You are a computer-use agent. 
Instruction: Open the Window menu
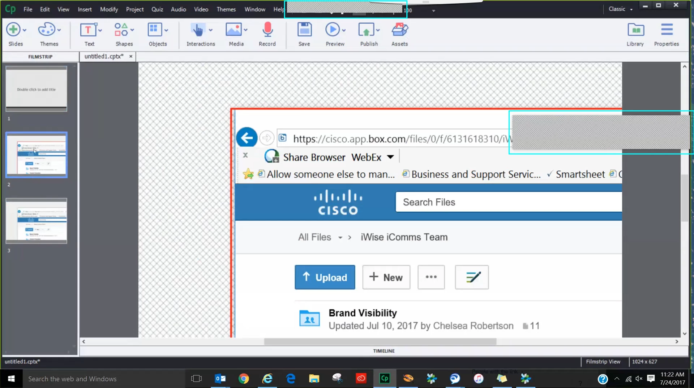pyautogui.click(x=255, y=9)
